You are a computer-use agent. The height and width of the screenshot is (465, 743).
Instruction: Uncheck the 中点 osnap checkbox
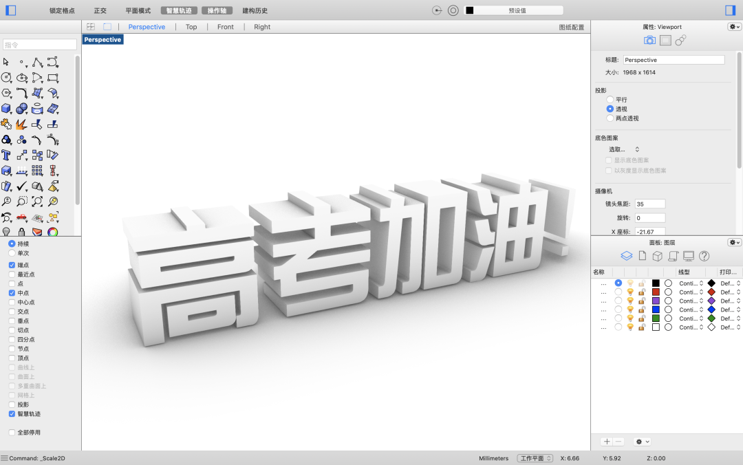coord(12,293)
